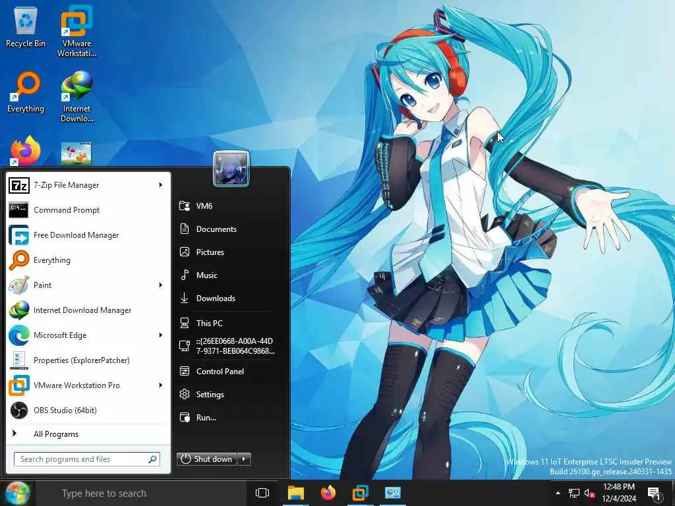Screen dimensions: 675x506
Task: Open Free Download Manager entry
Action: 88,235
